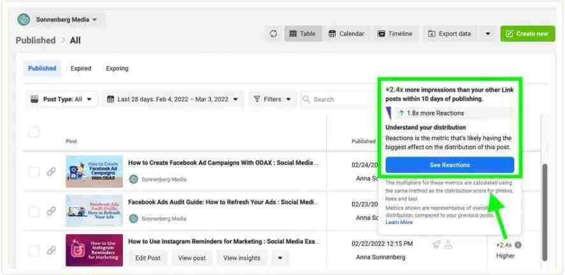The height and width of the screenshot is (275, 565).
Task: Select the Expired tab
Action: [x=81, y=68]
